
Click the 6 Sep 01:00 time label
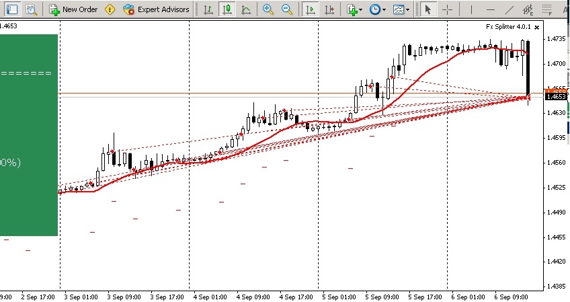click(x=469, y=297)
